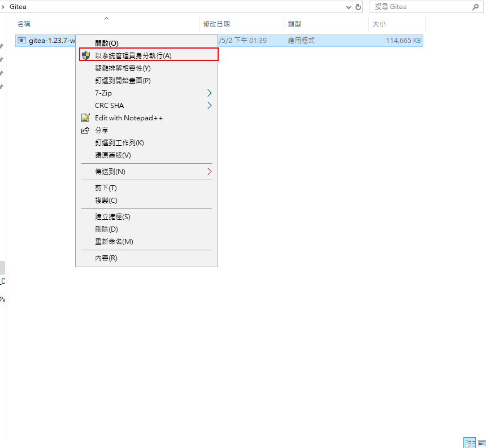Select 還原舊版(V) menu entry
The width and height of the screenshot is (486, 448).
146,155
